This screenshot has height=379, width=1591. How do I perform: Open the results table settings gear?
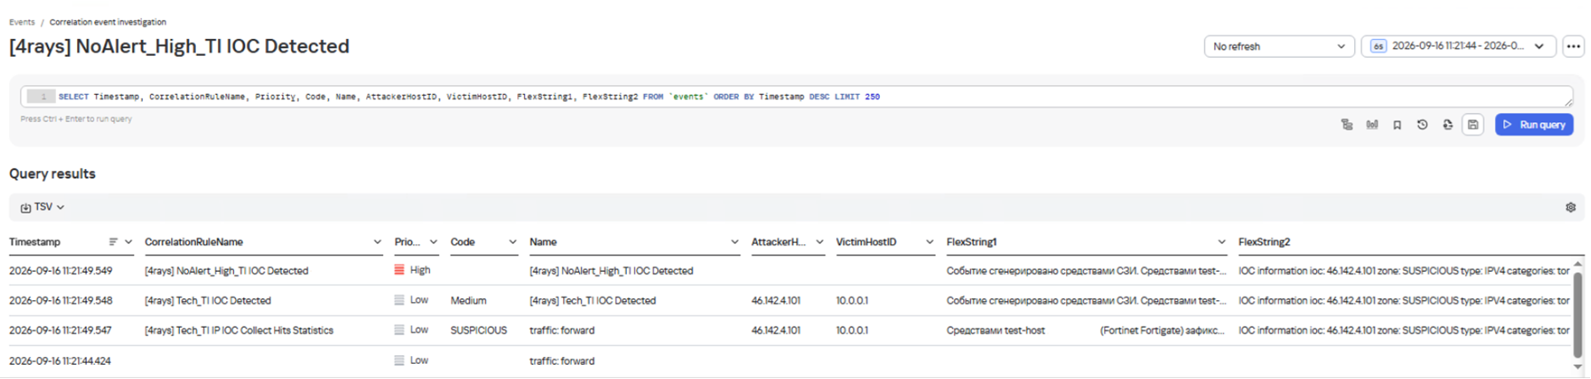1571,207
